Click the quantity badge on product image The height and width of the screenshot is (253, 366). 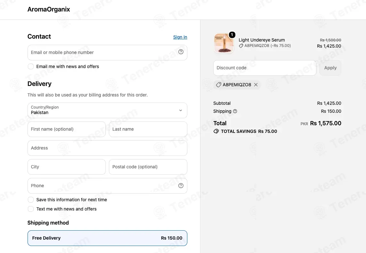tap(232, 35)
